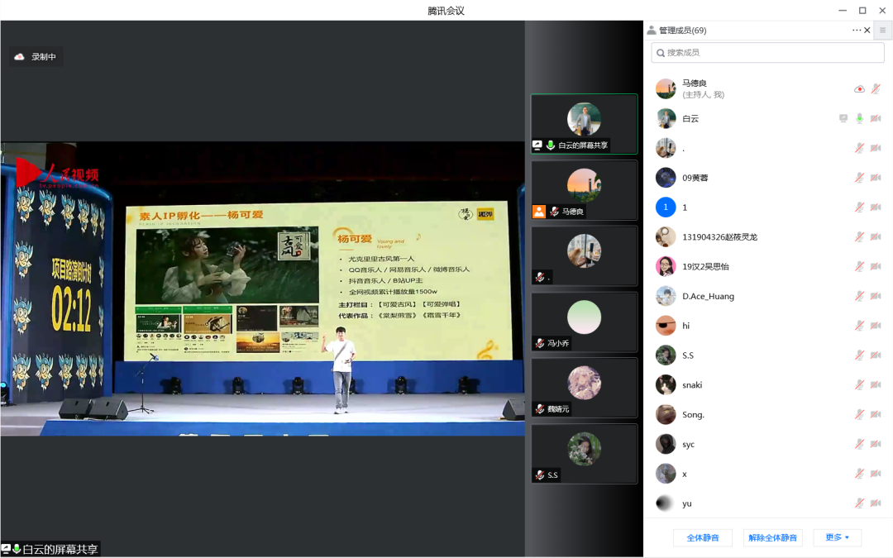Click the recording icon in 马德良's row
Image resolution: width=893 pixels, height=558 pixels.
tap(859, 88)
